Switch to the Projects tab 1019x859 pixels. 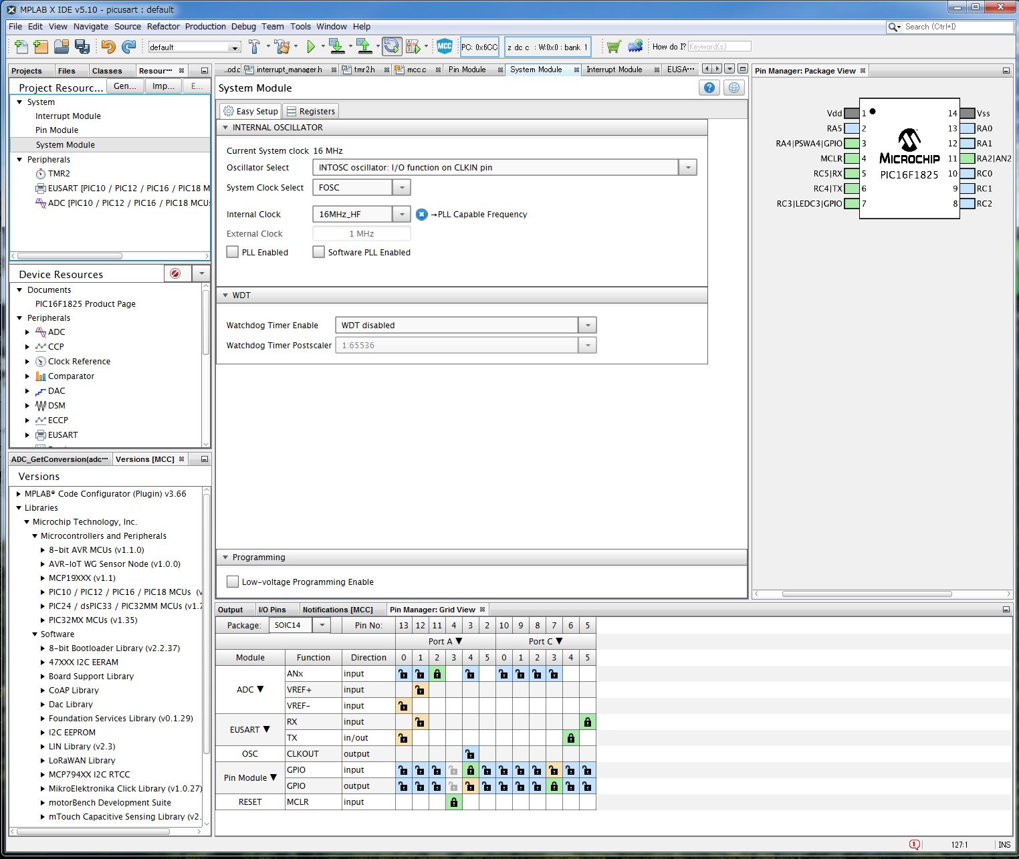(x=27, y=70)
